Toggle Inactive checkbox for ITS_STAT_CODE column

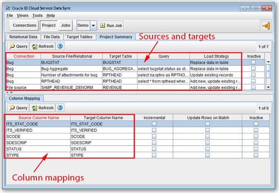click(256, 124)
